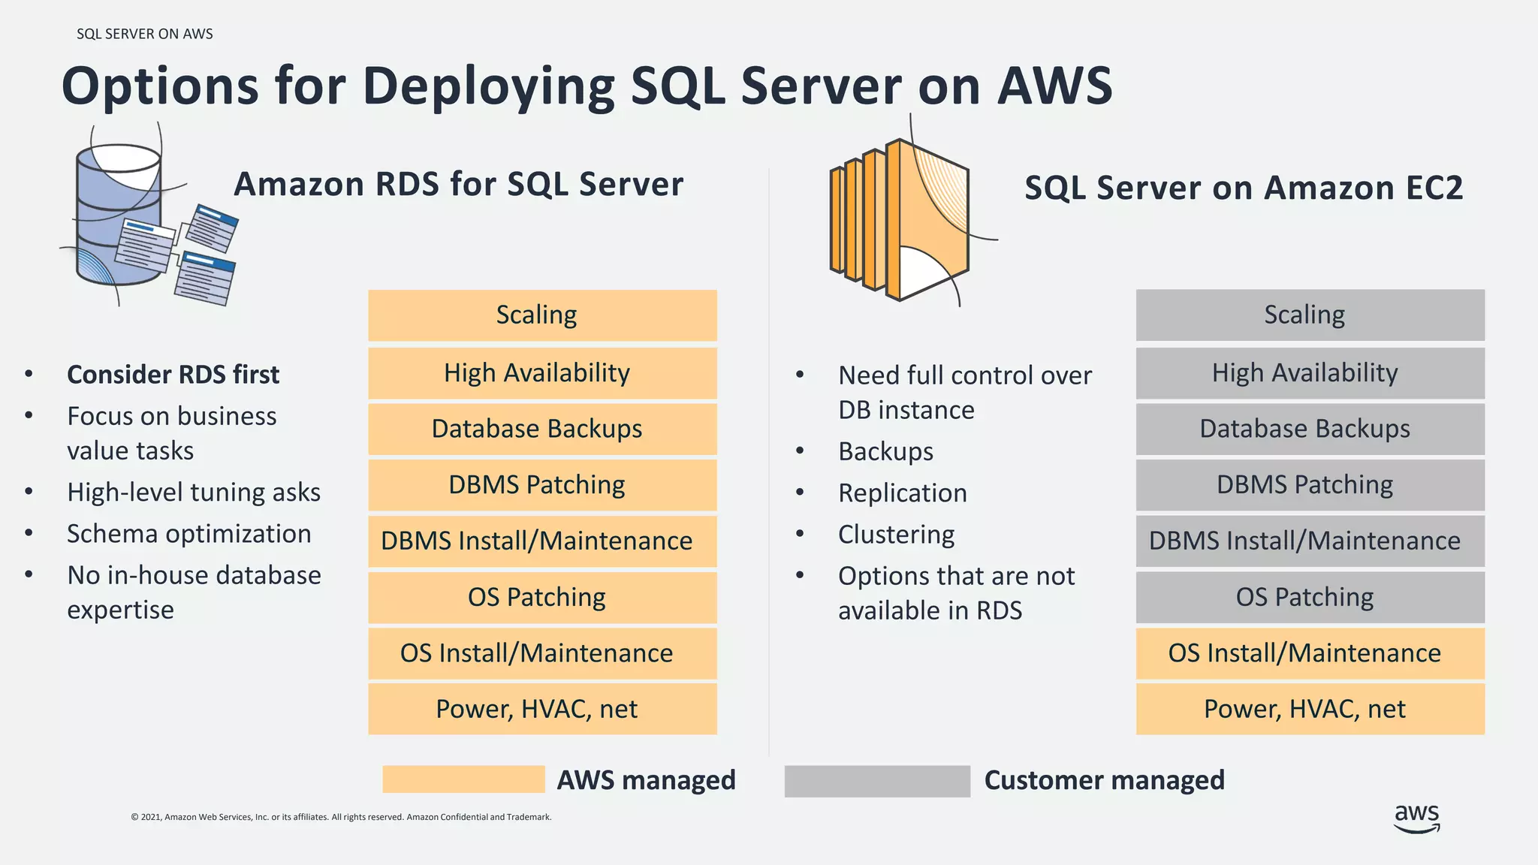Click the Clustering bullet

click(x=897, y=535)
